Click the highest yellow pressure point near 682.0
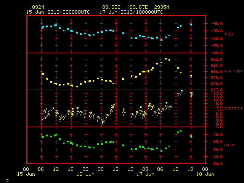This screenshot has height=183, width=244. coord(165,59)
